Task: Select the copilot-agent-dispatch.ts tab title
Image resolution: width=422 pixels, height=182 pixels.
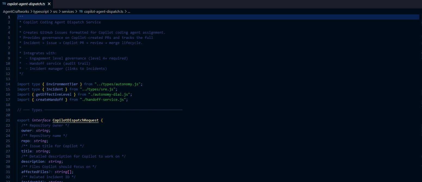Action: pos(26,4)
